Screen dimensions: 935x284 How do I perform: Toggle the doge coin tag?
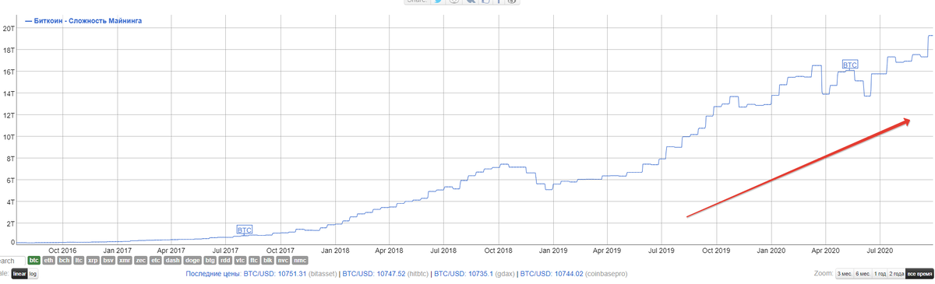tap(192, 261)
